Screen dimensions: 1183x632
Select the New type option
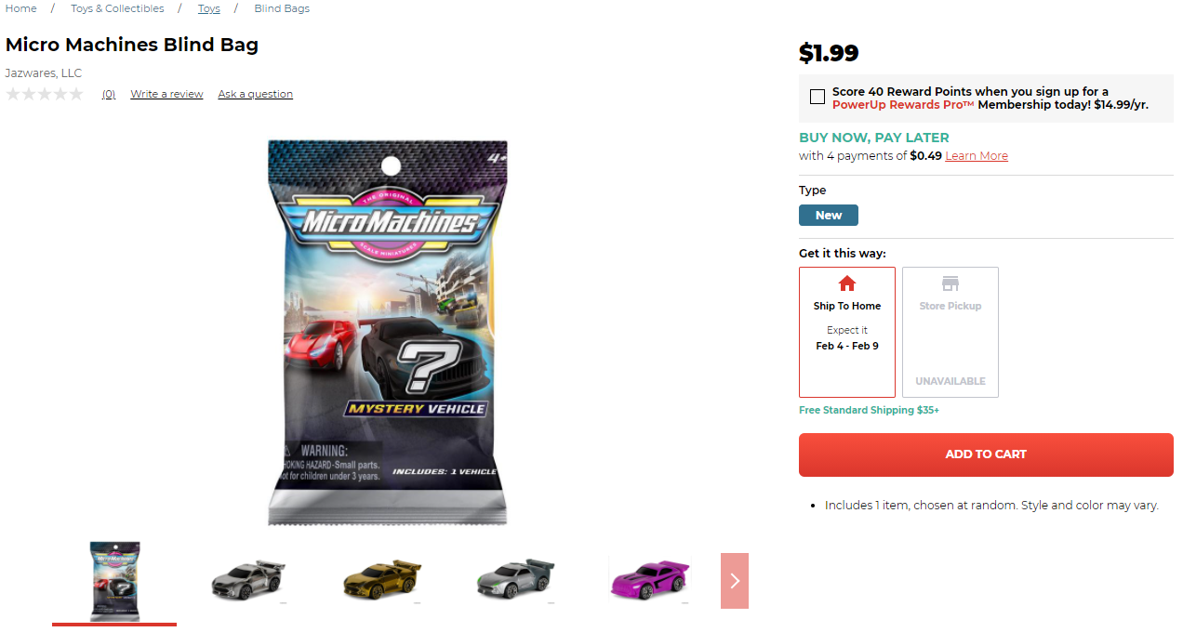[829, 216]
